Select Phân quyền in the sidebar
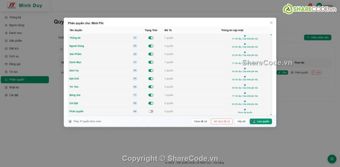The width and height of the screenshot is (340, 167). (x=25, y=80)
